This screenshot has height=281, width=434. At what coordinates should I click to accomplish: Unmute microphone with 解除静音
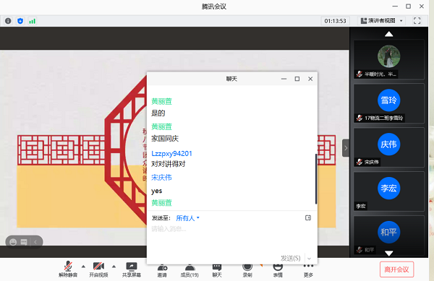tap(68, 269)
